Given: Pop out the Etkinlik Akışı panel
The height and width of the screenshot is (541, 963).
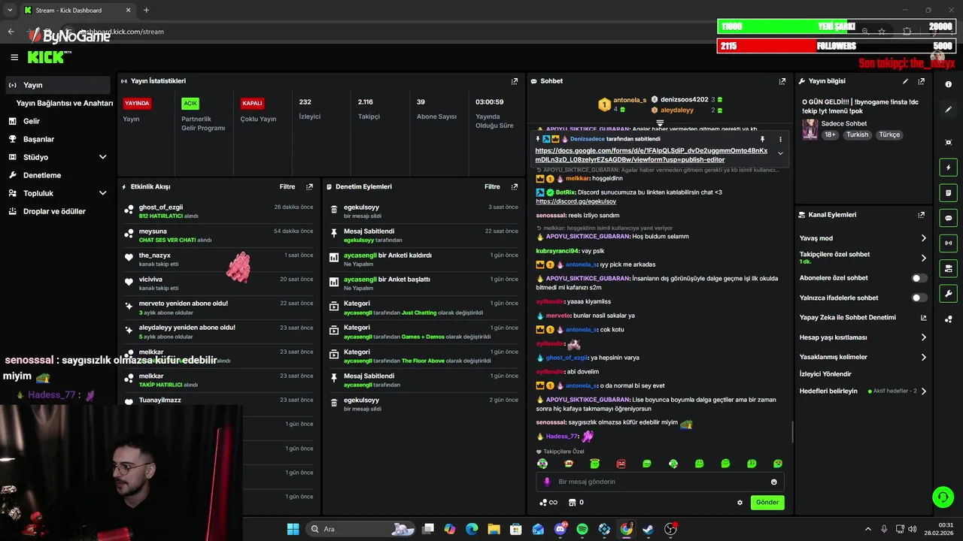Looking at the screenshot, I should [309, 186].
